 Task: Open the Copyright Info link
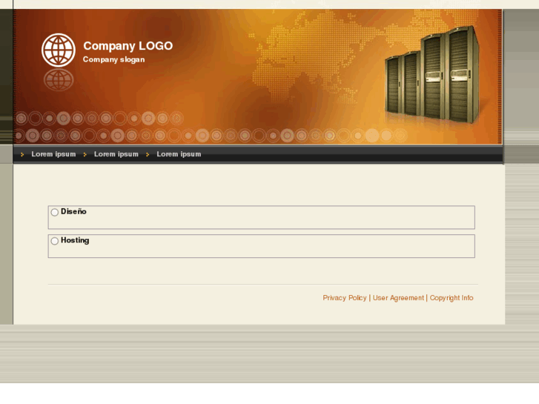tap(452, 298)
